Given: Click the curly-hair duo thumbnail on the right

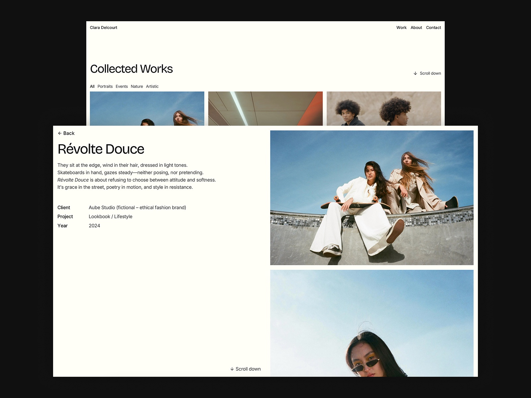Looking at the screenshot, I should (x=384, y=109).
